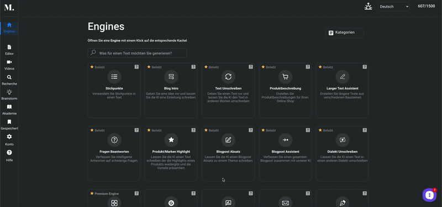Show help for Blog Intro tile
This screenshot has height=207, width=442.
pos(193,67)
